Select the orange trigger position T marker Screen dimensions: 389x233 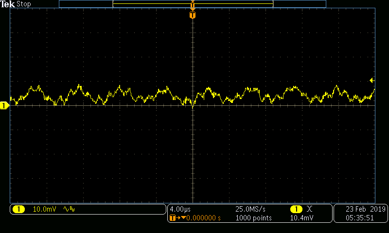click(193, 15)
